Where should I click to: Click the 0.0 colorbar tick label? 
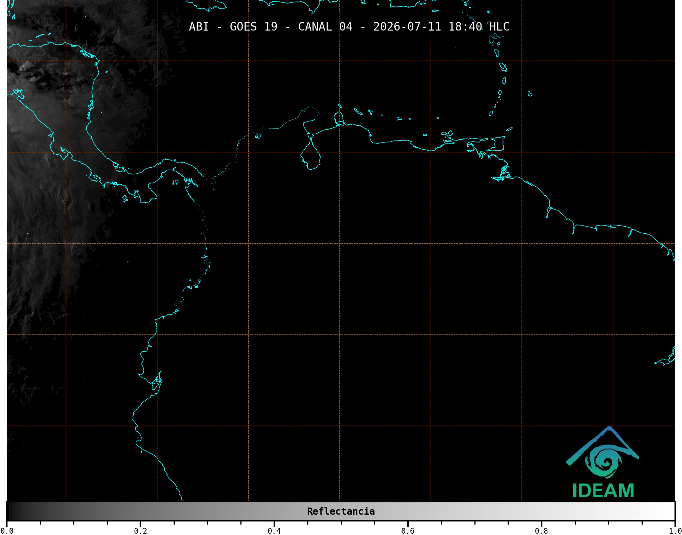click(7, 531)
